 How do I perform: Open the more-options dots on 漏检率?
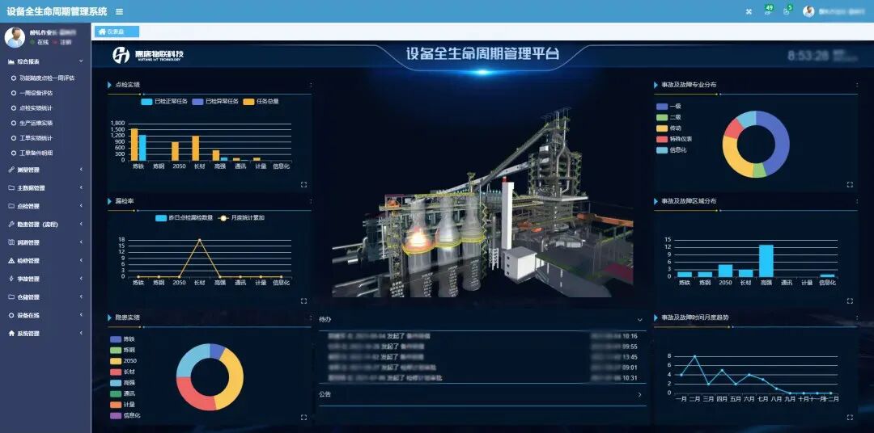(311, 201)
